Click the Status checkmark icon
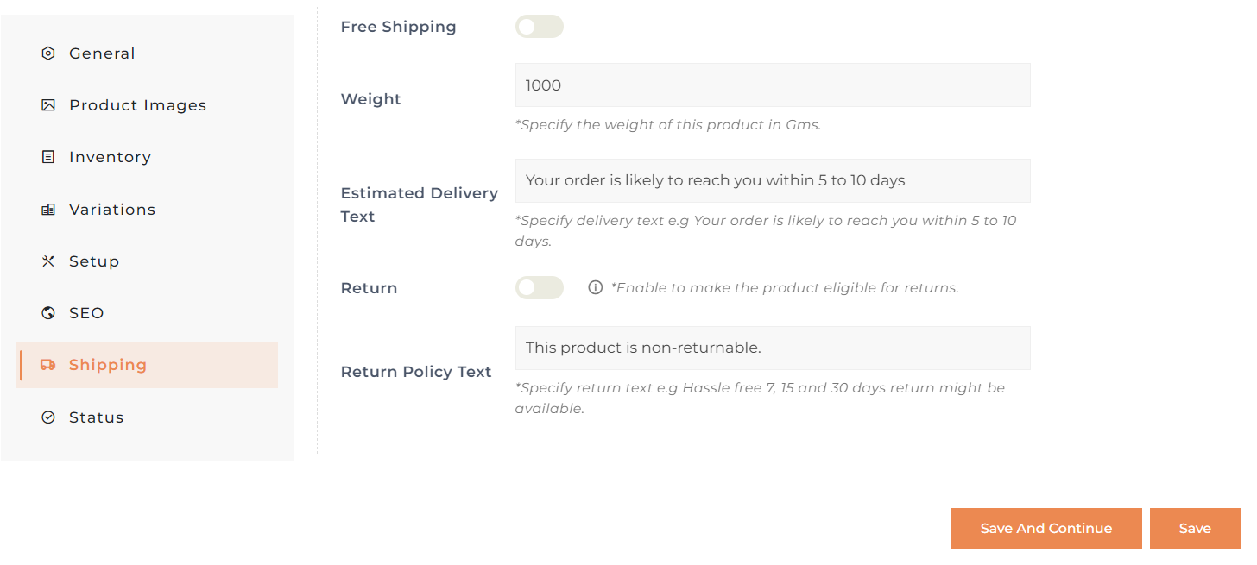Viewport: 1257px width, 565px height. (x=48, y=417)
